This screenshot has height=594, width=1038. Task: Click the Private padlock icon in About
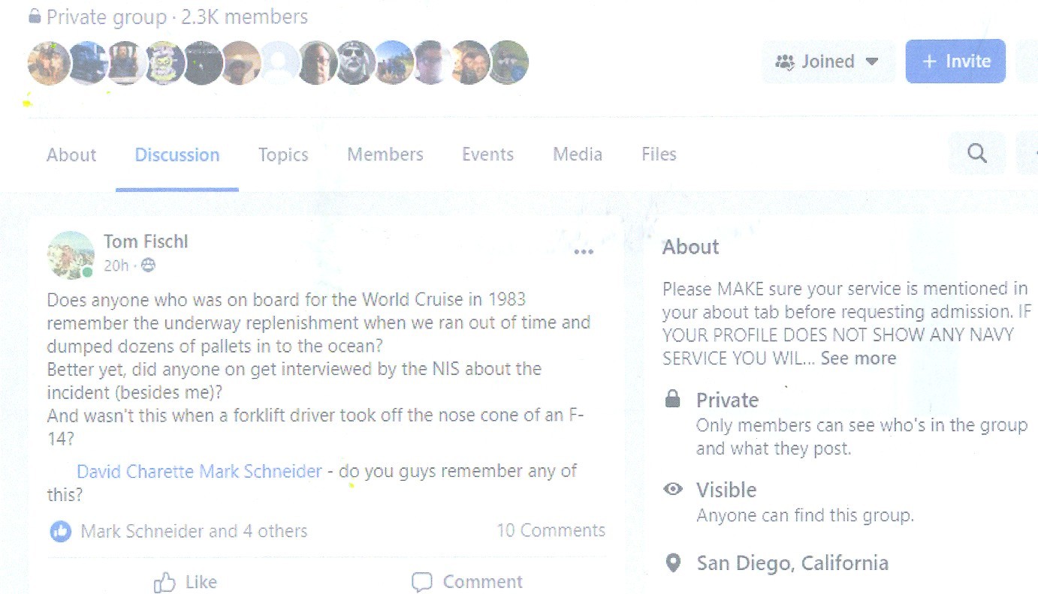coord(673,399)
